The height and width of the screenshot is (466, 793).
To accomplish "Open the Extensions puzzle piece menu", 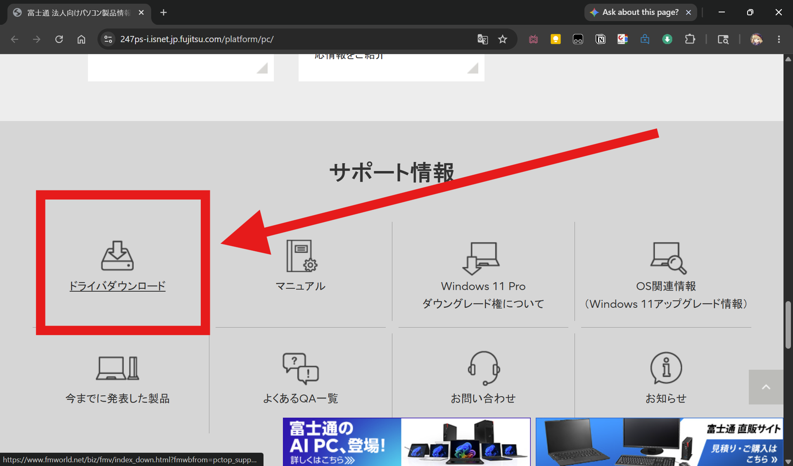I will 690,39.
